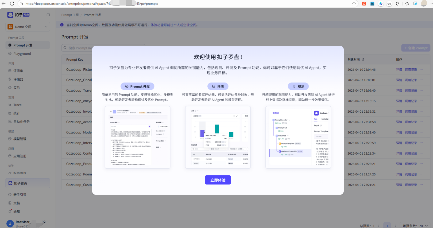Open the red C browser extension
Viewport: 433px width, 228px height.
coord(364,3)
